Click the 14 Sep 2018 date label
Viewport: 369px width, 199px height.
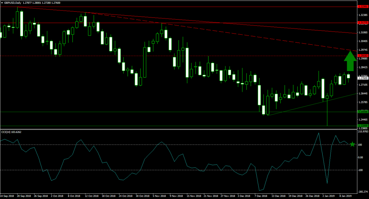7,196
